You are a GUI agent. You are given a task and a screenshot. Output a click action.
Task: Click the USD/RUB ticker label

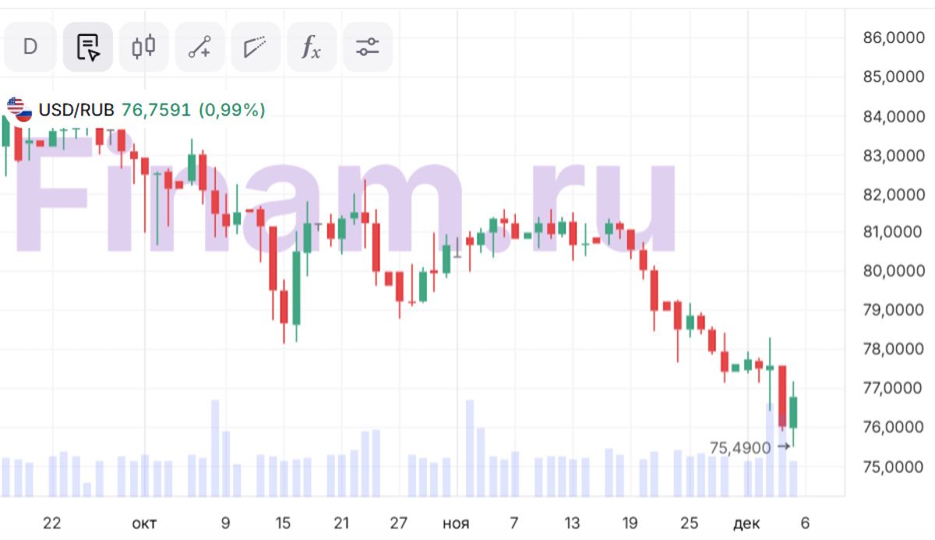click(76, 110)
